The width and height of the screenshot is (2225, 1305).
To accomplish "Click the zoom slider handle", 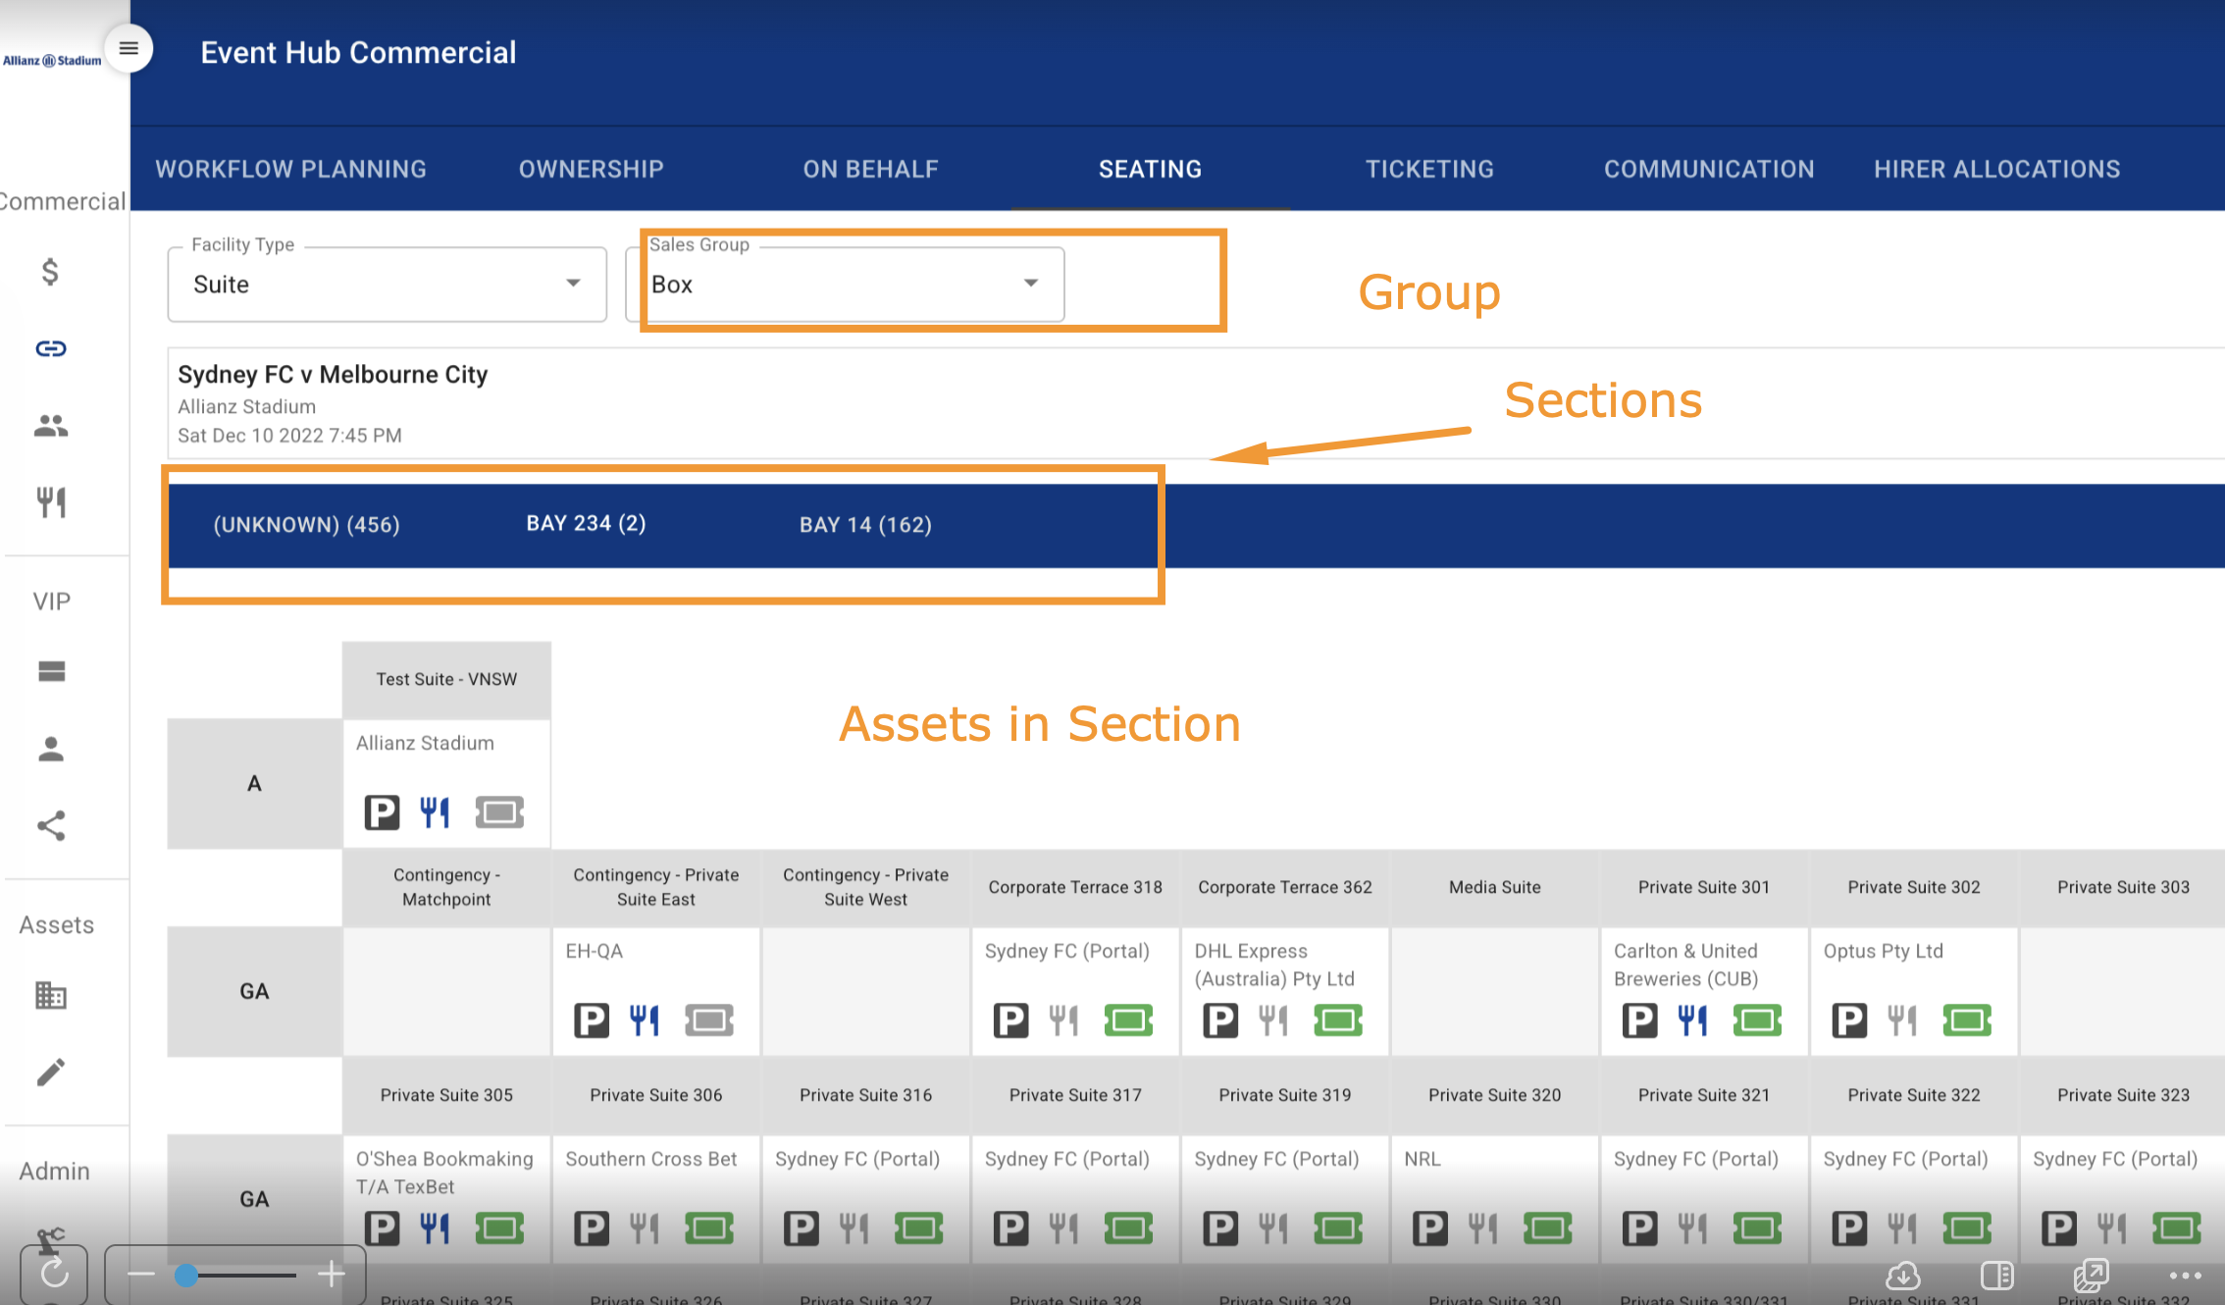I will [186, 1275].
